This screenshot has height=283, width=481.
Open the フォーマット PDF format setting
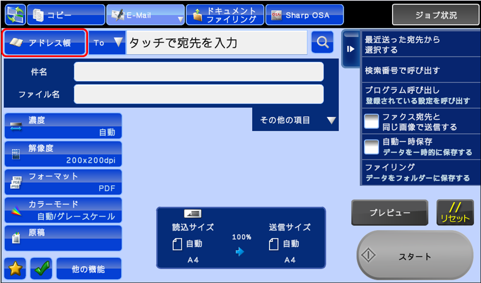(x=63, y=182)
